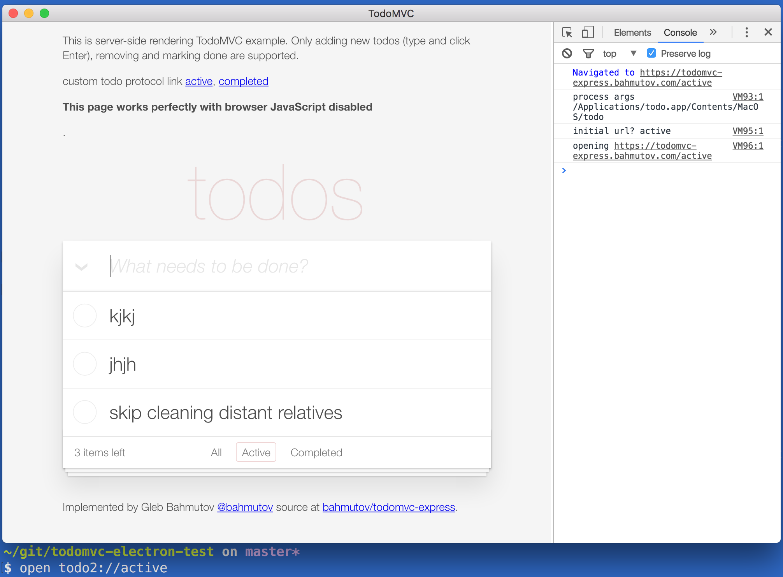Screen dimensions: 783x577
Task: Open the VM93:1 source link
Action: (748, 97)
